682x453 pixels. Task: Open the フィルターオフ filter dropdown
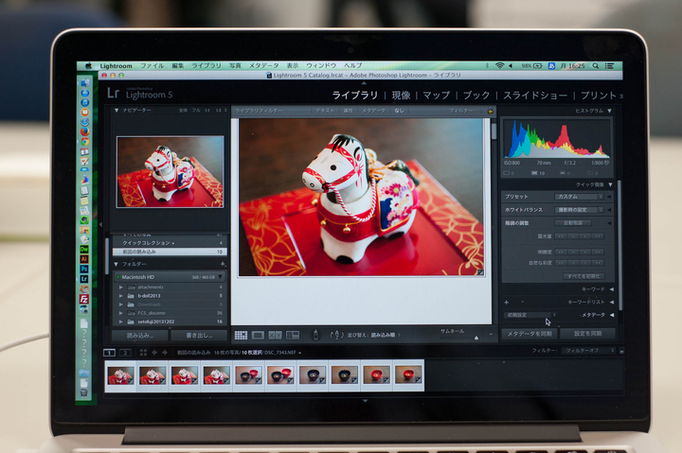click(x=588, y=351)
